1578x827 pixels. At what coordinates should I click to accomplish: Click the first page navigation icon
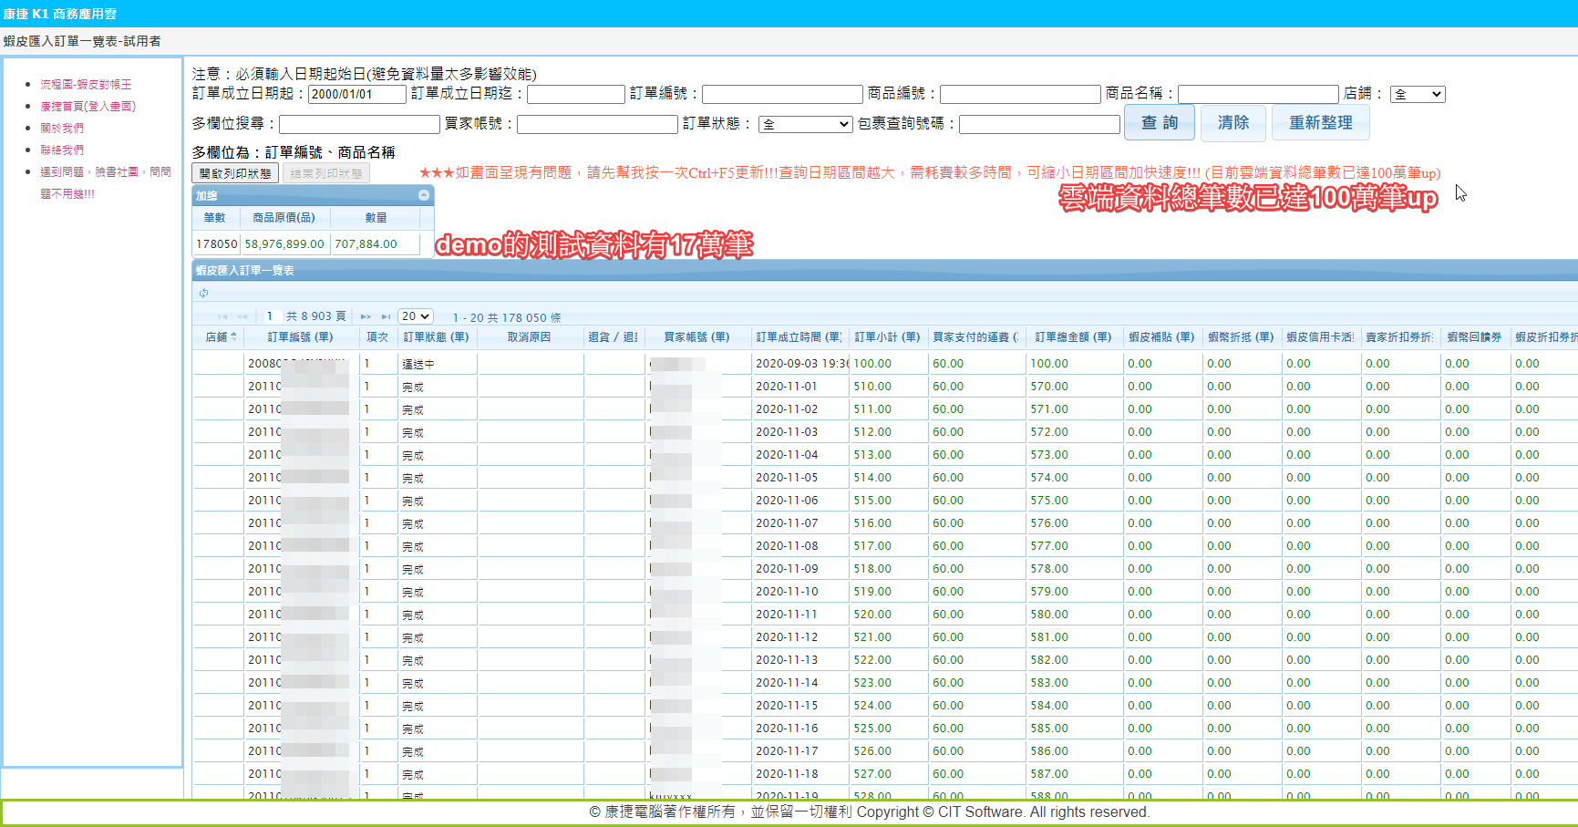[x=222, y=316]
